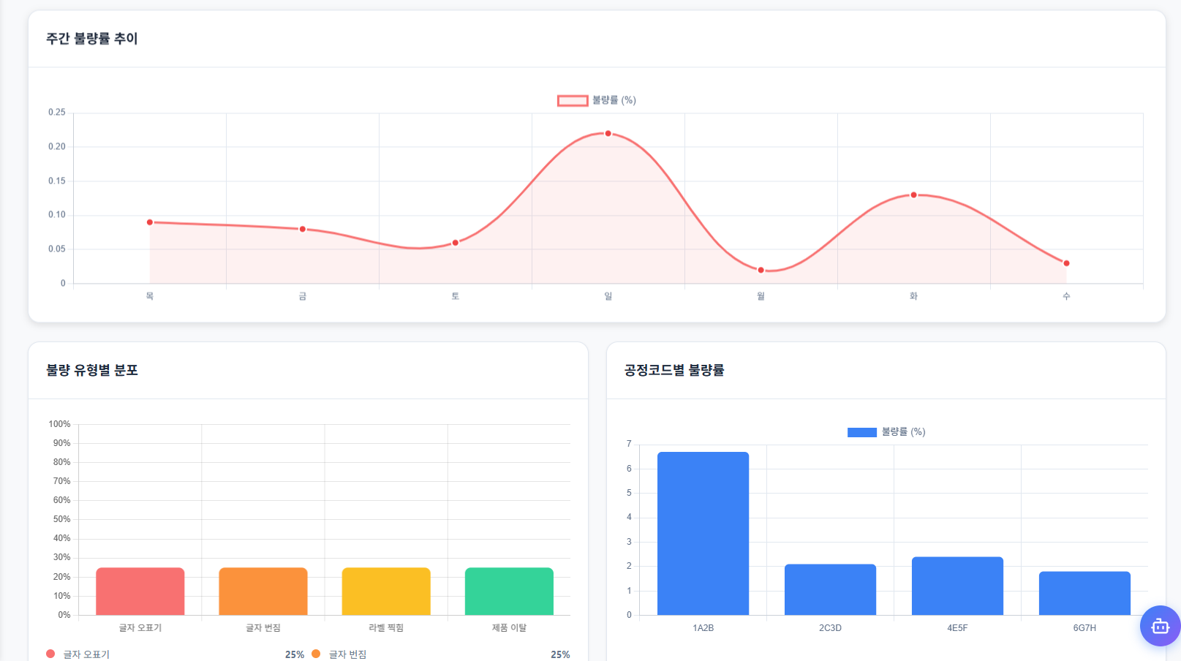
Task: Toggle the 불량률 (%) legend on bar chart
Action: point(886,432)
